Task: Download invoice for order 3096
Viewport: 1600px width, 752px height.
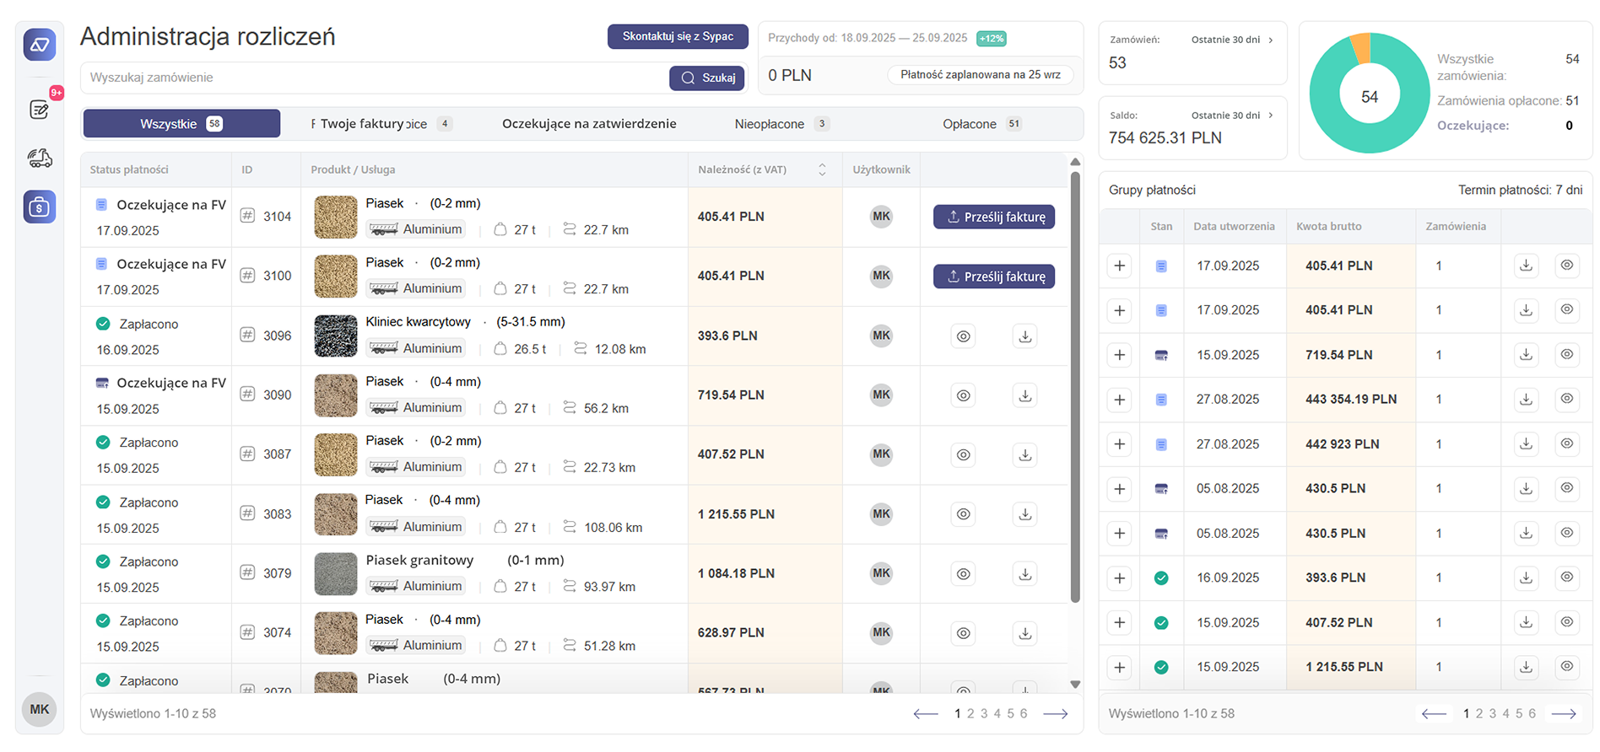Action: click(1024, 336)
